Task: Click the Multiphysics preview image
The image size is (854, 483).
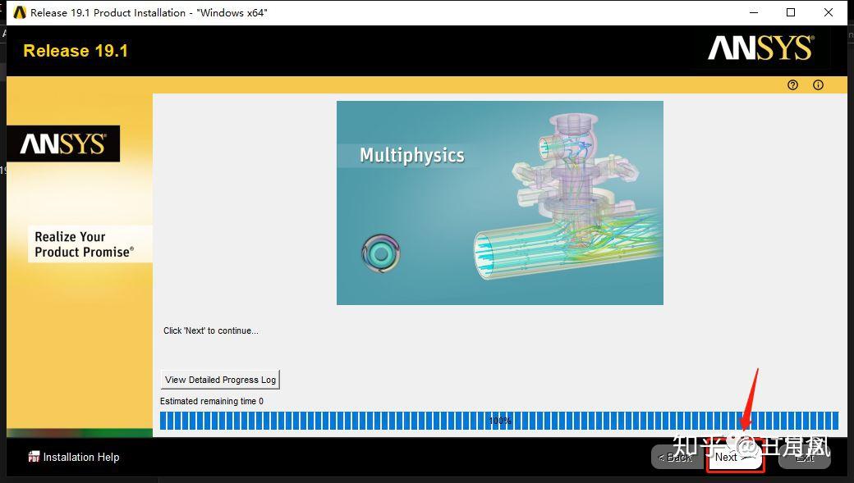Action: point(499,203)
